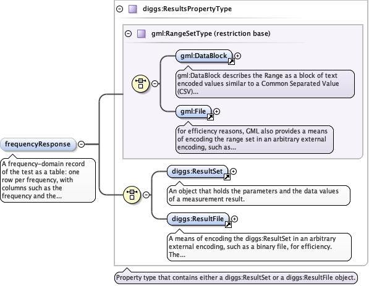Collapse the choice compositor above gml:DataBlock
The image size is (369, 286).
click(x=155, y=83)
